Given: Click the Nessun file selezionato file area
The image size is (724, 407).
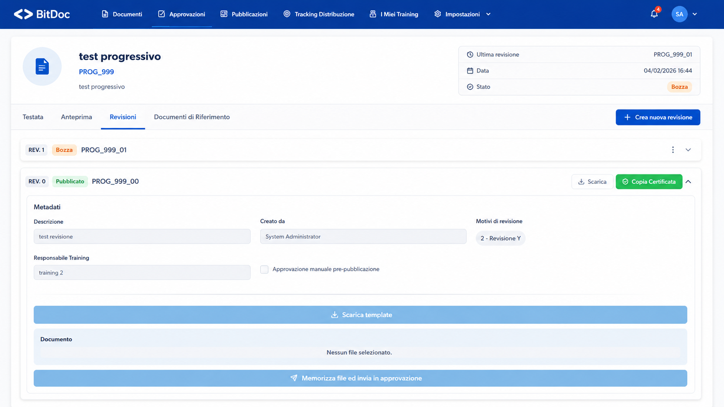Looking at the screenshot, I should coord(359,353).
